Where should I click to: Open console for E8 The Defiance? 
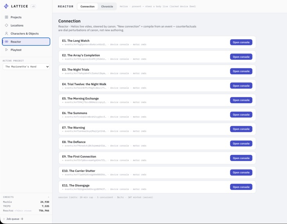(241, 143)
